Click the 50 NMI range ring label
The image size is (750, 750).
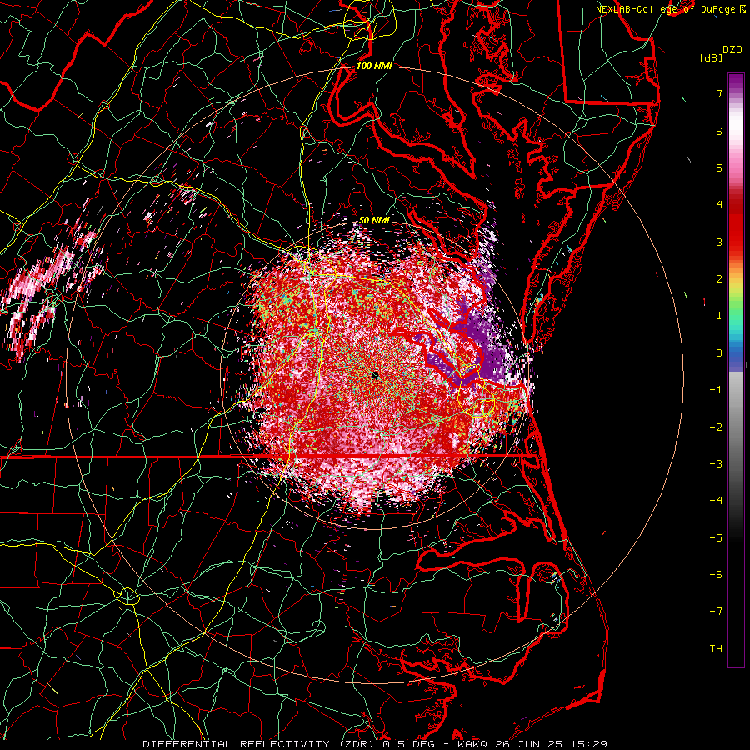click(x=374, y=221)
